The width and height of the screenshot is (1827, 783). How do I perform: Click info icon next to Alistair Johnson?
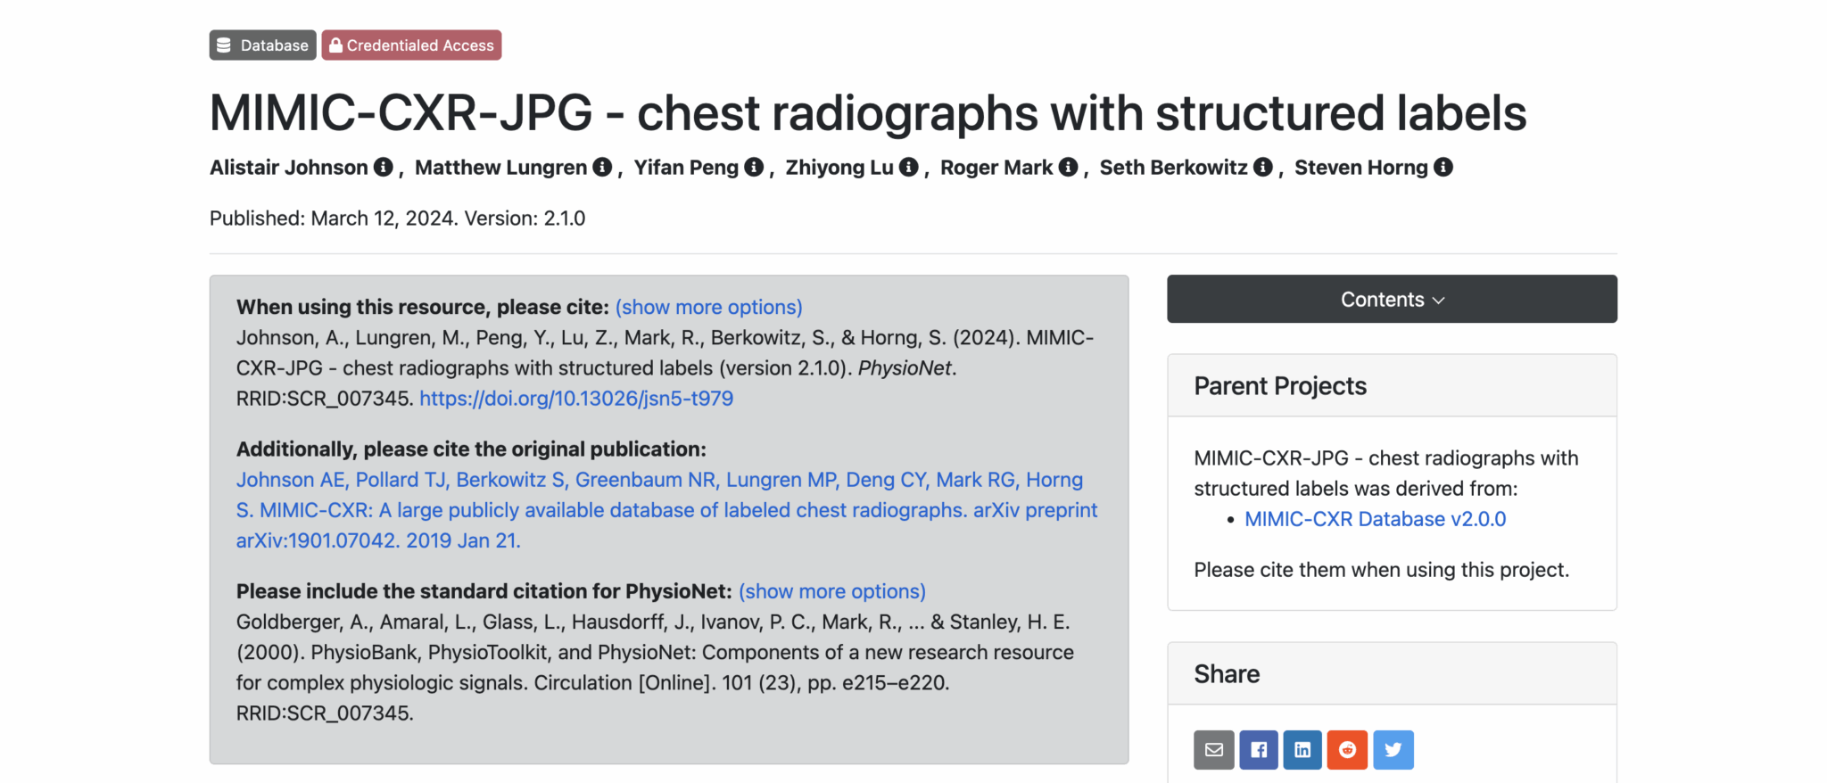384,168
